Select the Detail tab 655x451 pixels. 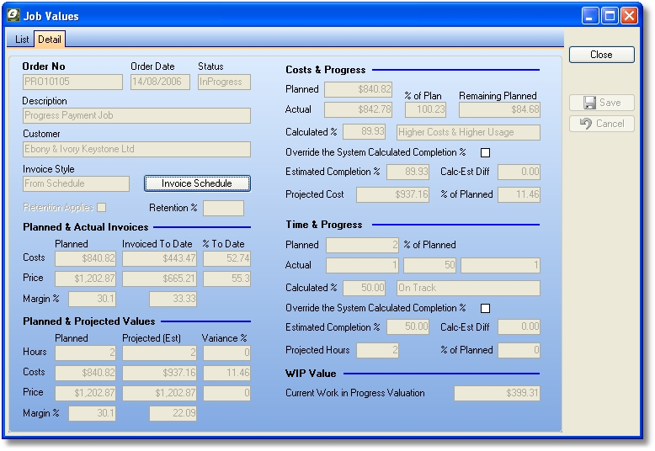tap(49, 40)
